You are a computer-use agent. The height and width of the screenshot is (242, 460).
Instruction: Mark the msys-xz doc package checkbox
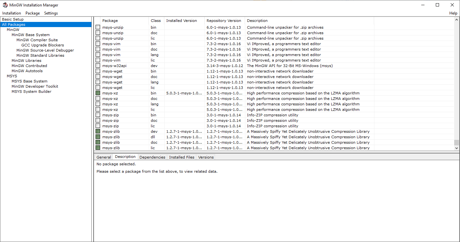point(98,99)
